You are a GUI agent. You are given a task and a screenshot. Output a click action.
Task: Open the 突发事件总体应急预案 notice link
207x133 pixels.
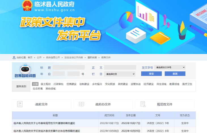[x=47, y=131]
